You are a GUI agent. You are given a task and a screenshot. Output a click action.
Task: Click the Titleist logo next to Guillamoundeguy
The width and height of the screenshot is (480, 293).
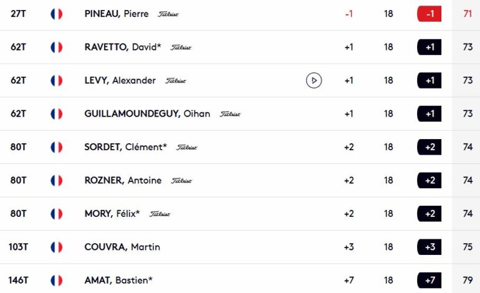(x=230, y=114)
